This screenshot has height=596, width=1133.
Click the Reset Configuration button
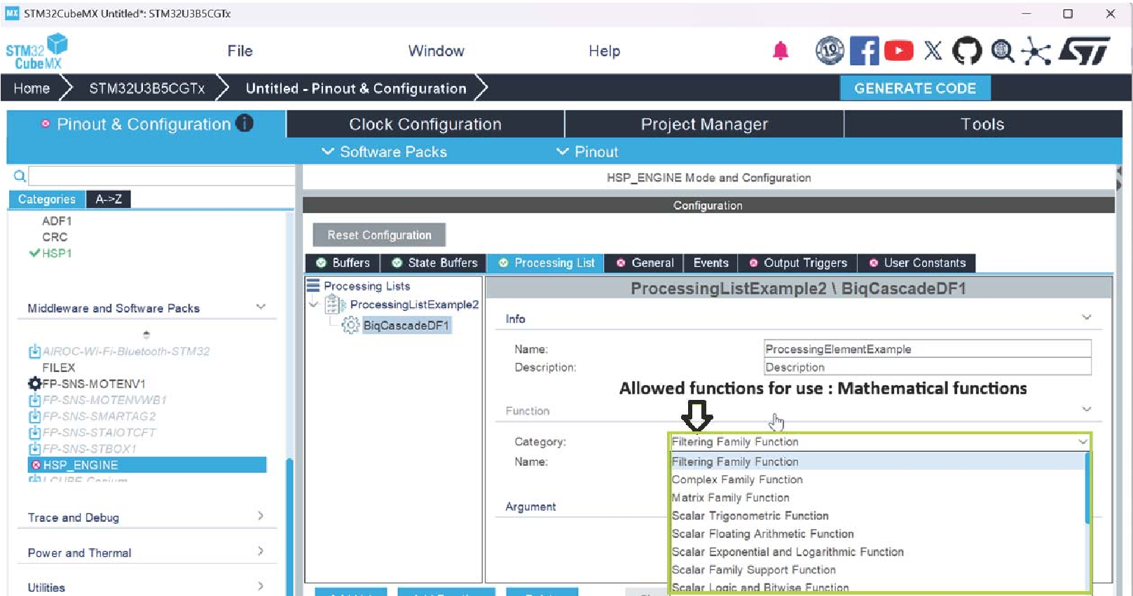click(379, 235)
